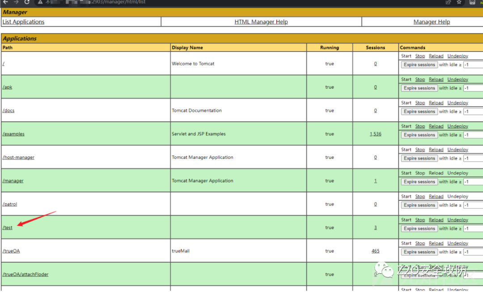The image size is (483, 292).
Task: Undeploy the /docs application
Action: coord(458,103)
